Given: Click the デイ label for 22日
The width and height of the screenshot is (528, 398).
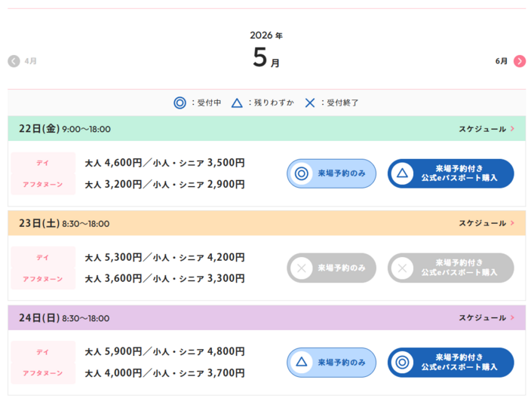Looking at the screenshot, I should [x=43, y=163].
